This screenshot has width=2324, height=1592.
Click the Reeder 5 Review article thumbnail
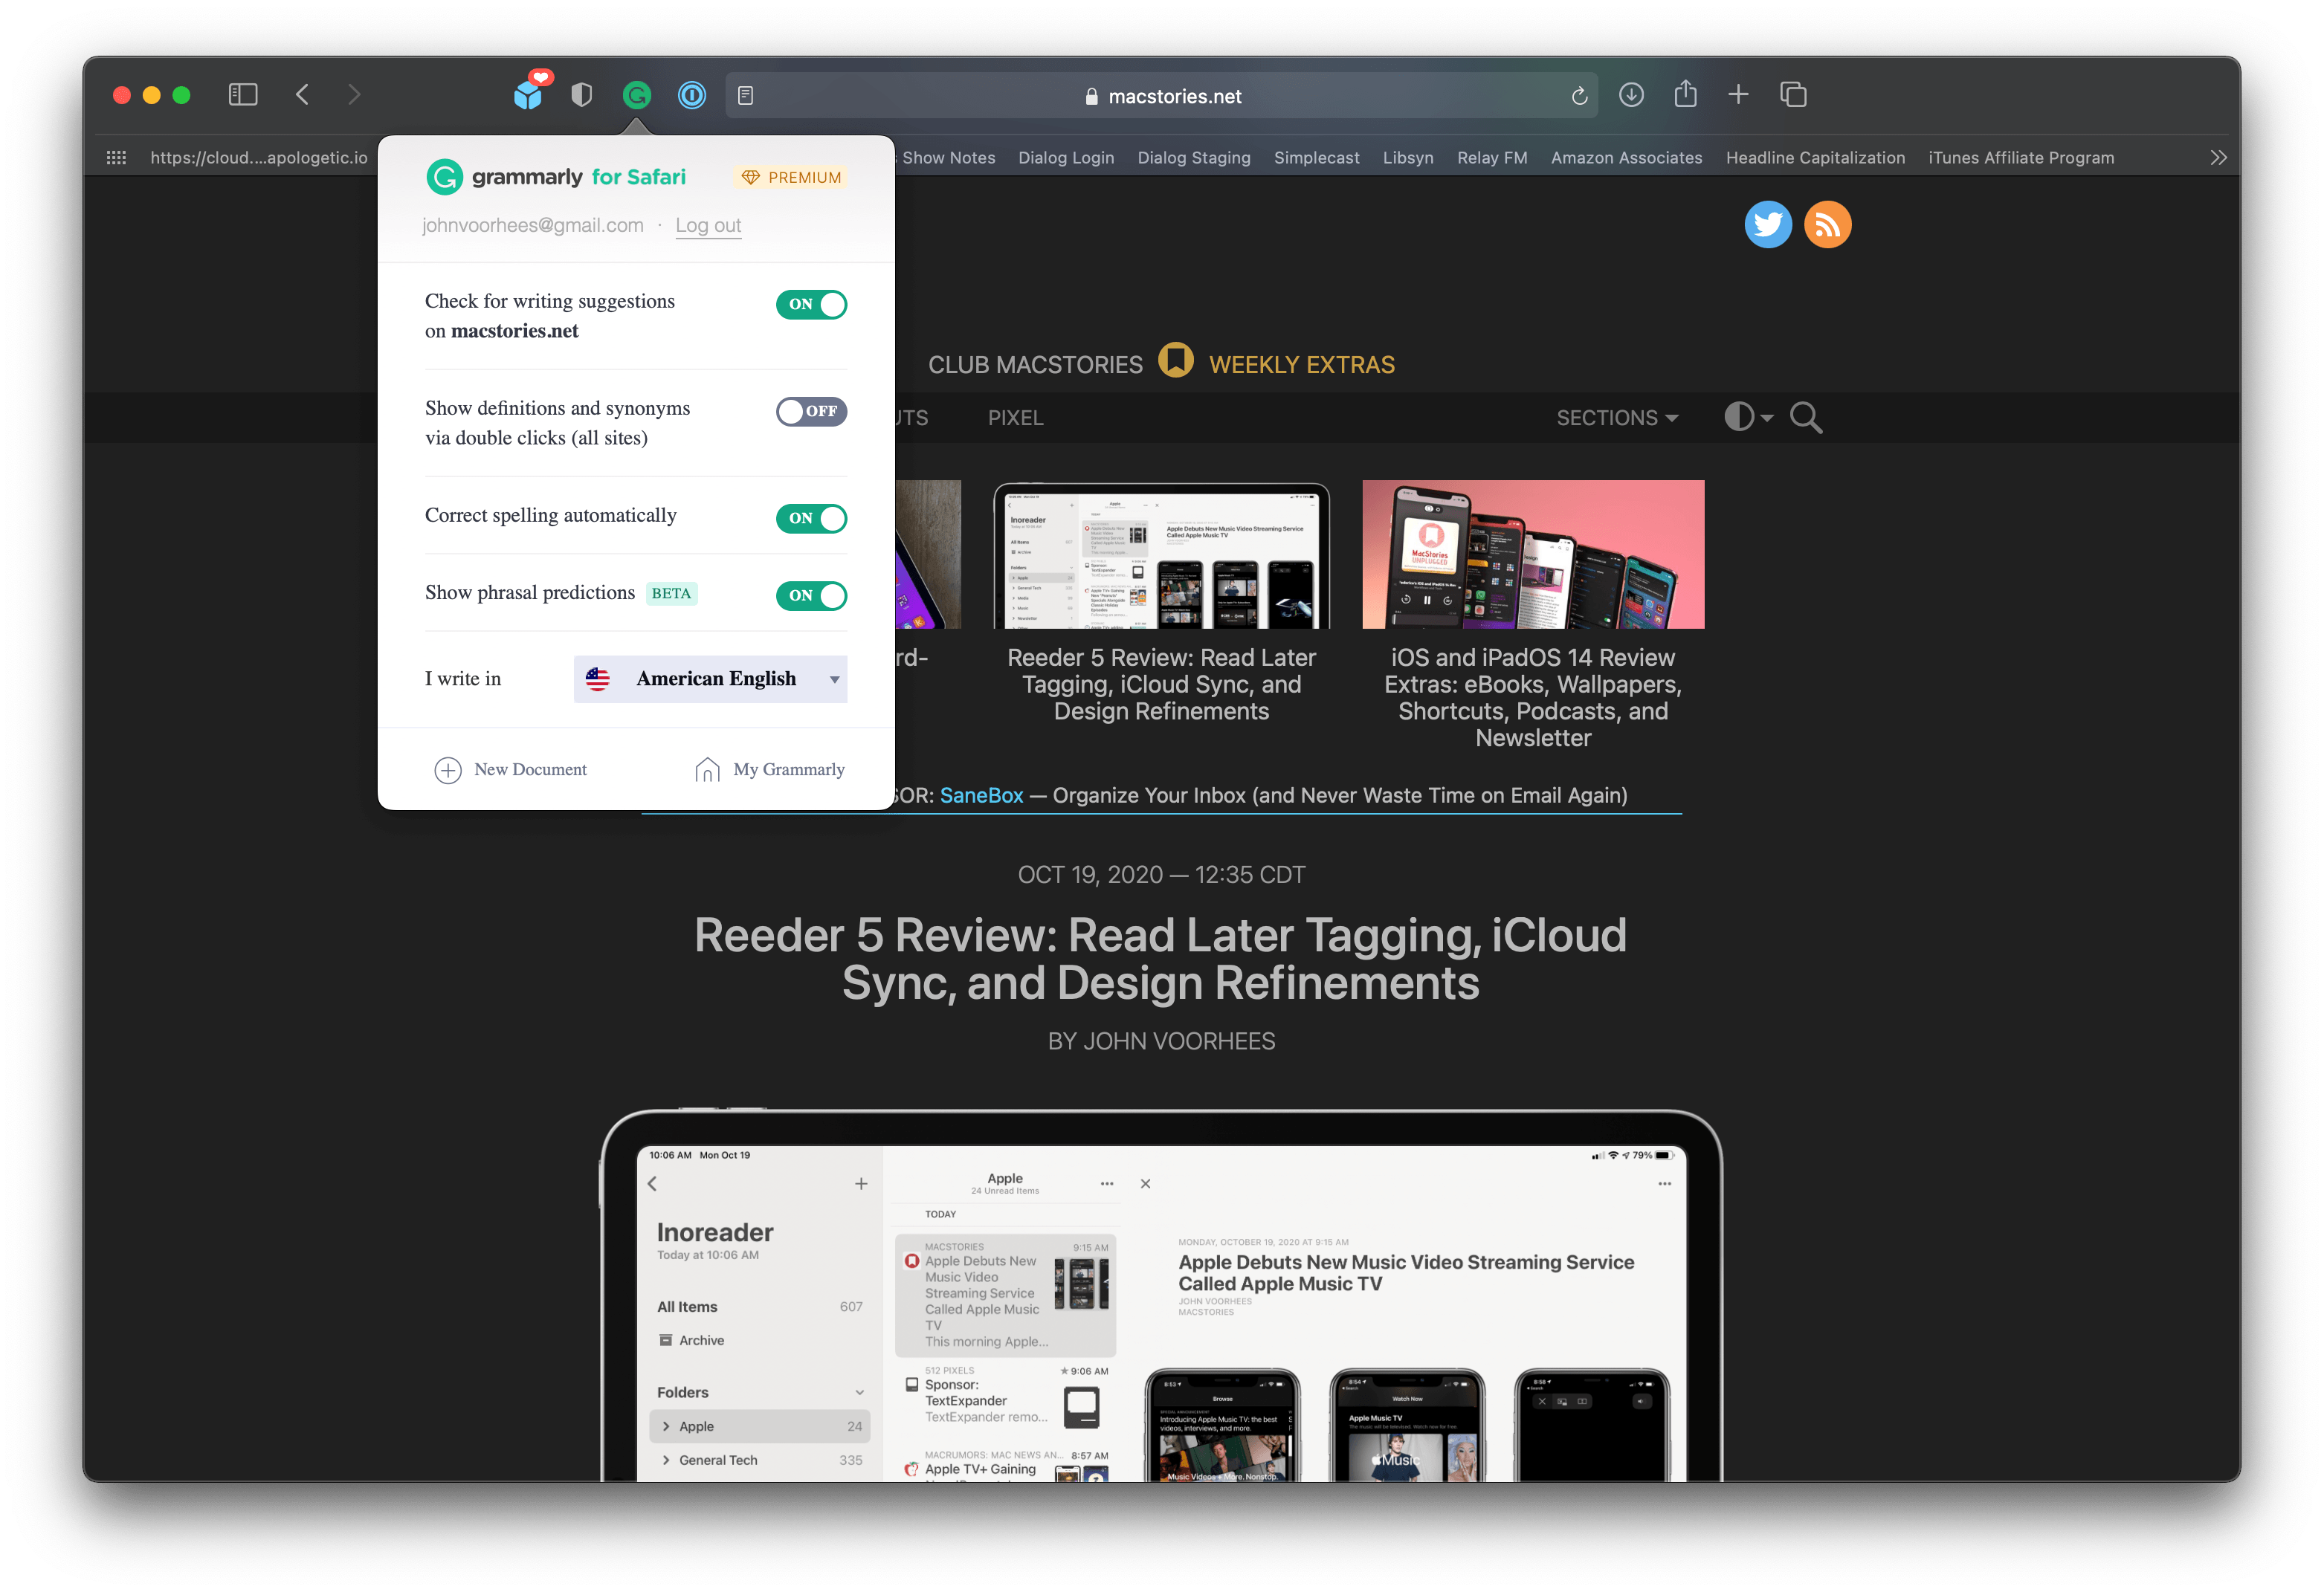[1160, 554]
